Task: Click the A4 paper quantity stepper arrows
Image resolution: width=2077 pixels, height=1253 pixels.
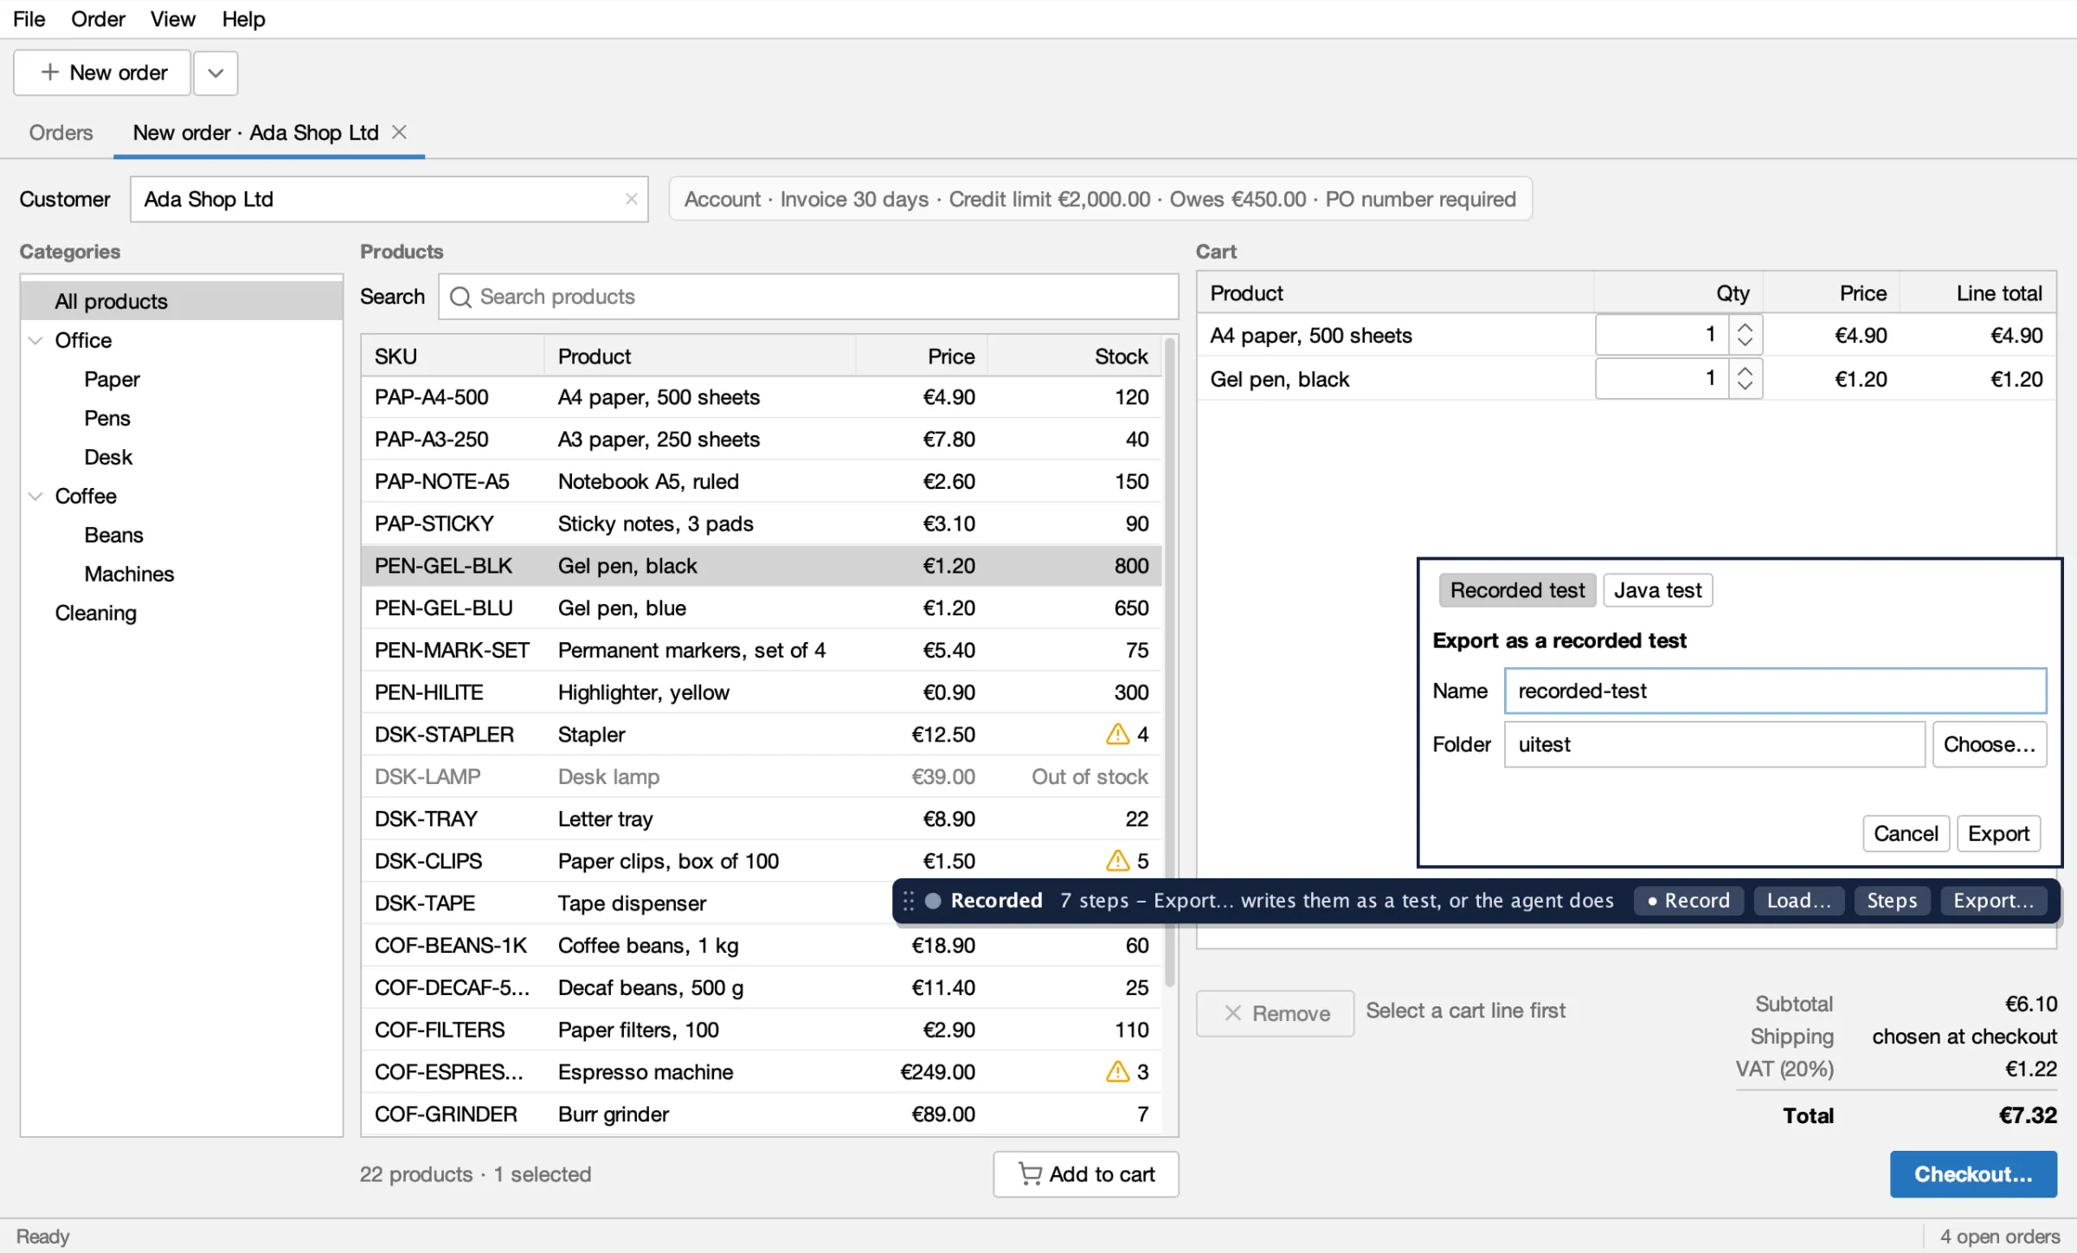Action: [1746, 335]
